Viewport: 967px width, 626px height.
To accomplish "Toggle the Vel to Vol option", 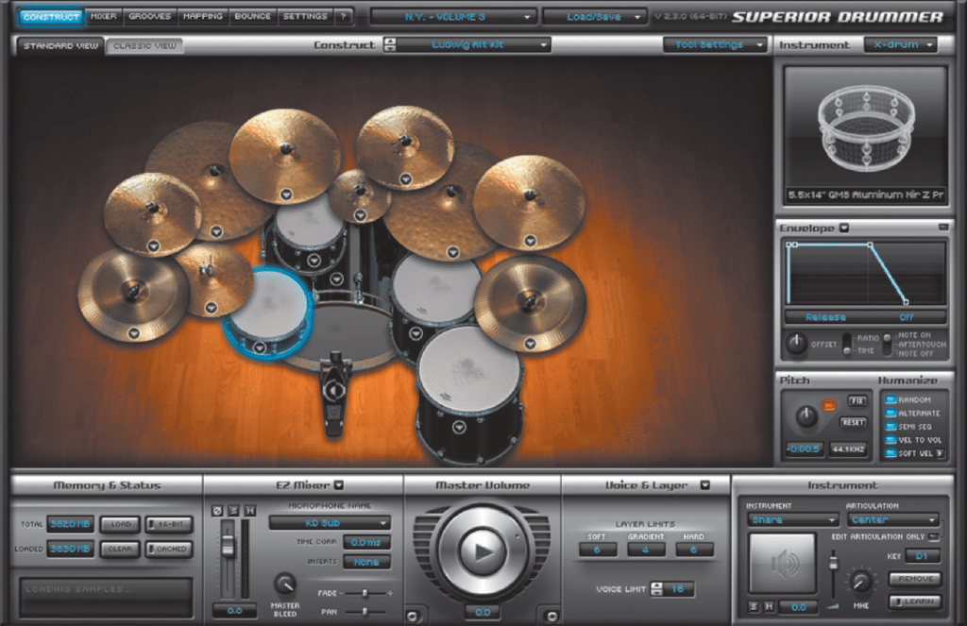I will pos(891,440).
